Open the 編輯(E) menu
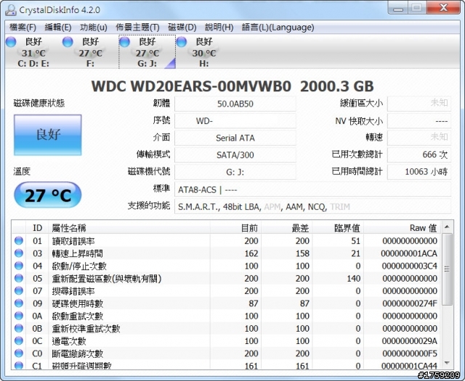The width and height of the screenshot is (465, 381). (58, 28)
